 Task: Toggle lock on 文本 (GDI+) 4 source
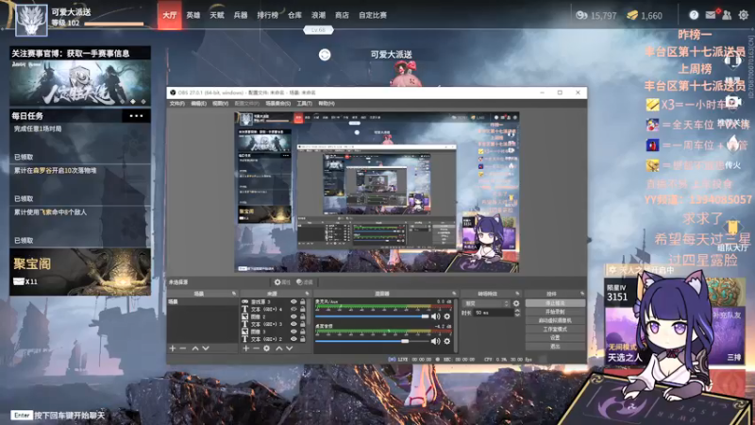pyautogui.click(x=302, y=310)
